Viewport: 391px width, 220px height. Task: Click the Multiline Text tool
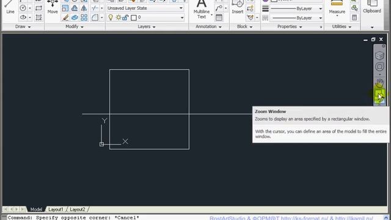[x=202, y=10]
